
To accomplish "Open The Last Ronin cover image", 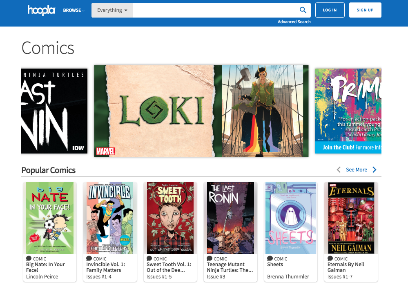I will [x=230, y=218].
